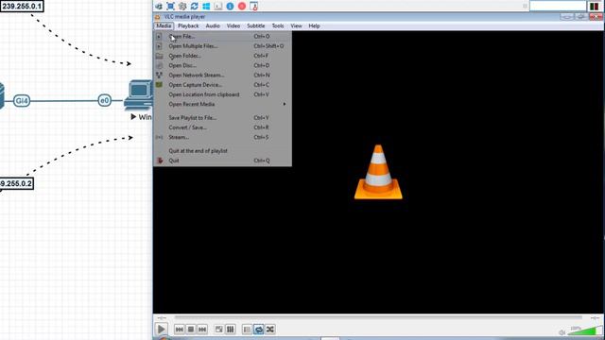Click the Win computer node in topology
The height and width of the screenshot is (340, 605).
[138, 94]
